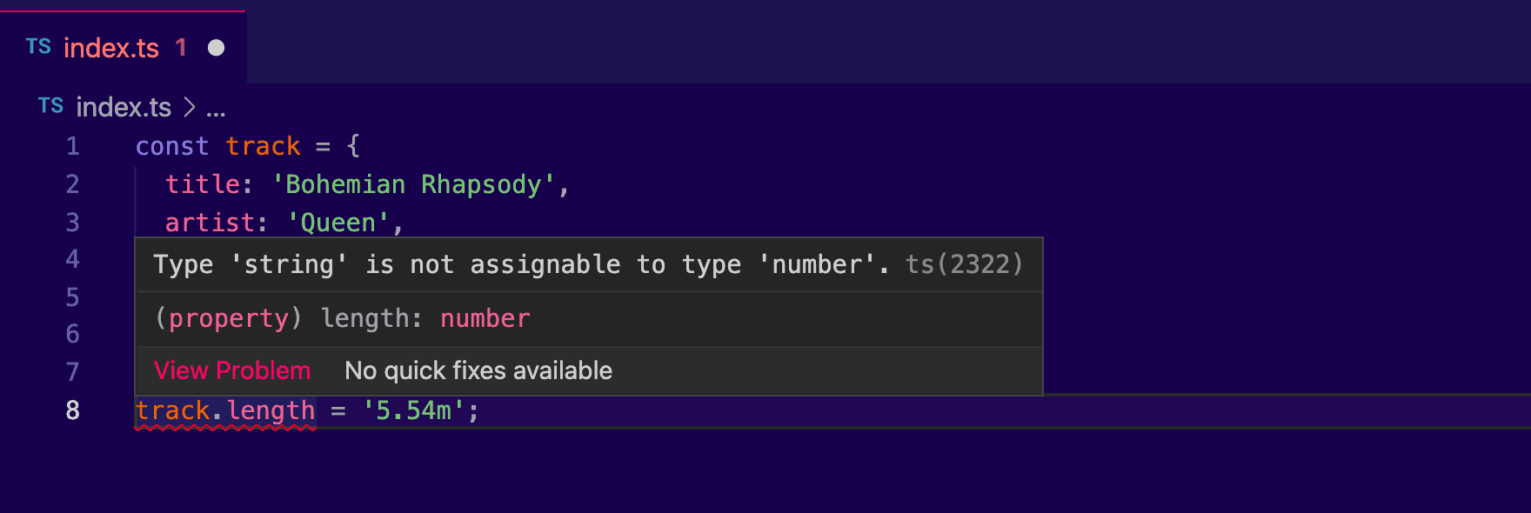Switch to the index.ts editor tab
1531x513 pixels.
point(111,48)
